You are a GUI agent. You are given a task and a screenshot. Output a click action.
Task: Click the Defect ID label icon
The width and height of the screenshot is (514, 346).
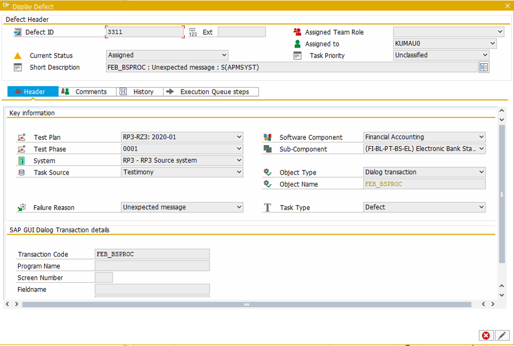[x=17, y=32]
